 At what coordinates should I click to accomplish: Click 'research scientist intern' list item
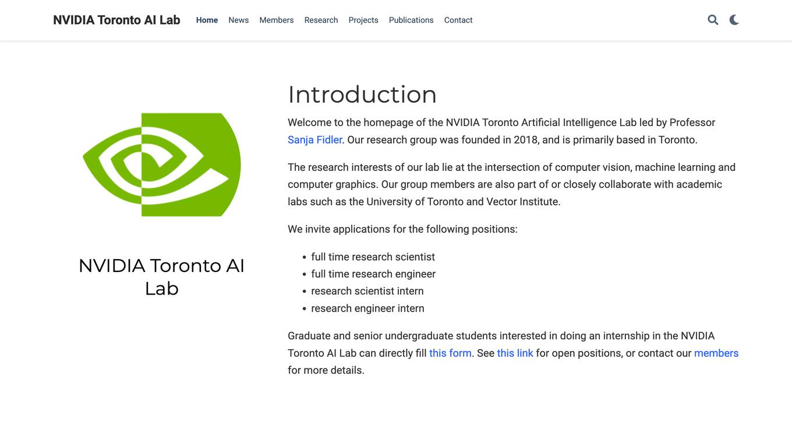point(367,291)
